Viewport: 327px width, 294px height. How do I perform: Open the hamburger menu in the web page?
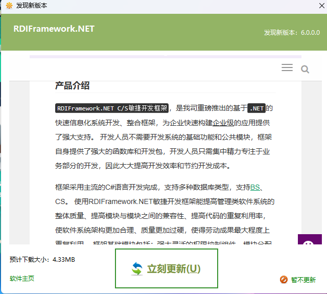tap(287, 68)
